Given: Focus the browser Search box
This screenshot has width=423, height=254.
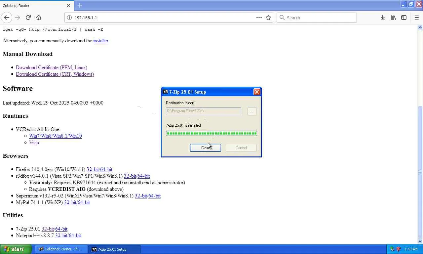Looking at the screenshot, I should coord(317,18).
